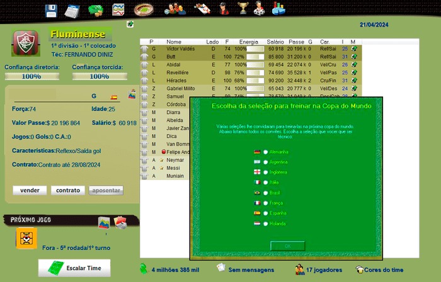Click the floppy disk save game icon
The image size is (441, 282).
(x=51, y=11)
